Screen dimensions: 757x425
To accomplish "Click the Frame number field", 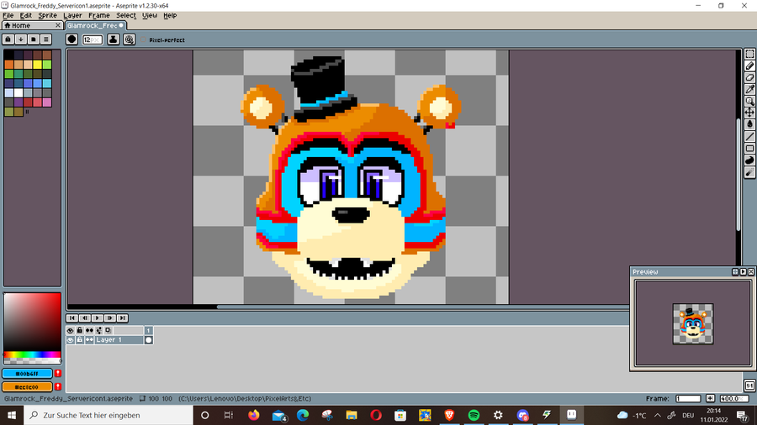I will [688, 398].
